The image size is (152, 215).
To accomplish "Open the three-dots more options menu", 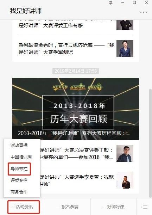I will (144, 12).
